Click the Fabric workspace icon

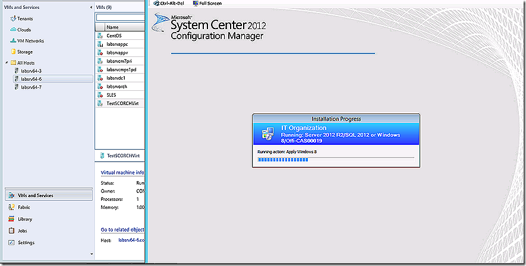[11, 207]
